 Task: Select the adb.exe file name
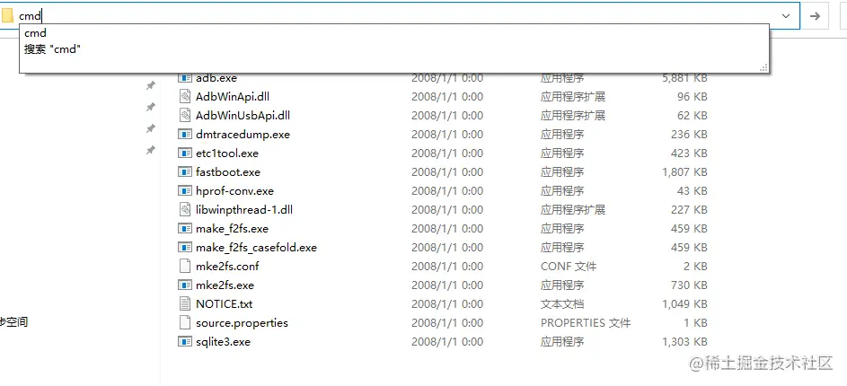pos(216,78)
